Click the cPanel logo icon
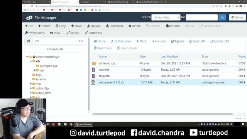The width and height of the screenshot is (247, 139). pos(29,18)
